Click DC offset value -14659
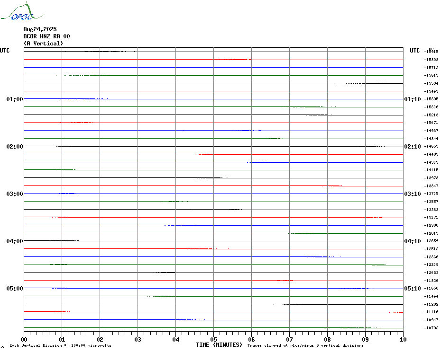The width and height of the screenshot is (441, 352). [x=431, y=147]
